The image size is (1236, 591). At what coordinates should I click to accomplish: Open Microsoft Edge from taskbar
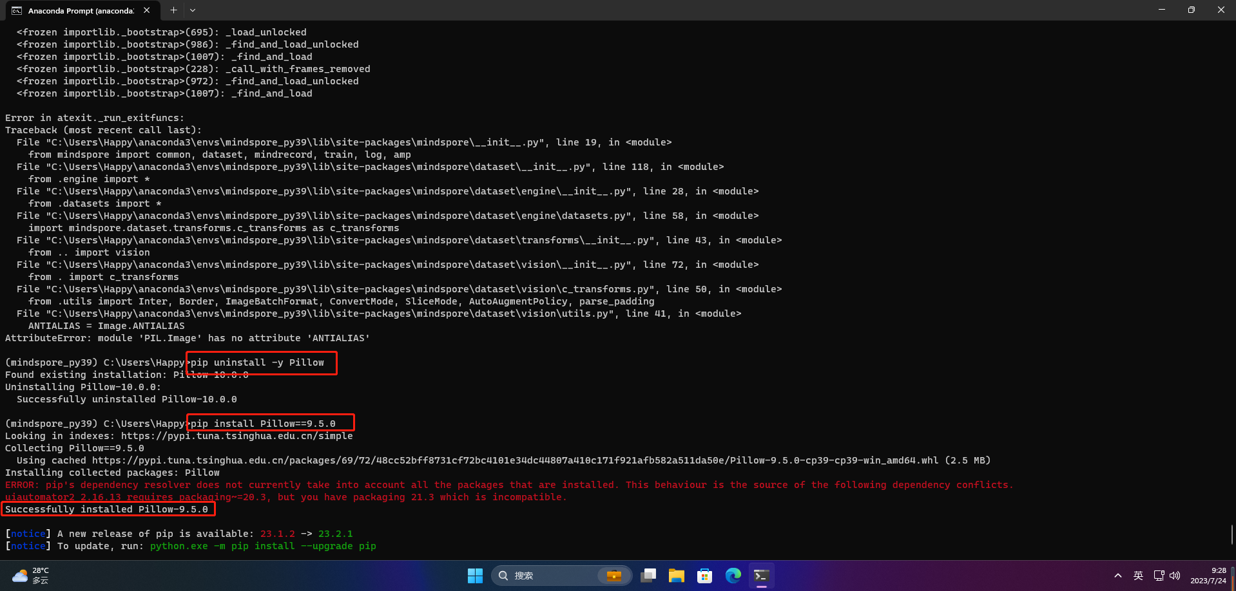[x=733, y=576]
